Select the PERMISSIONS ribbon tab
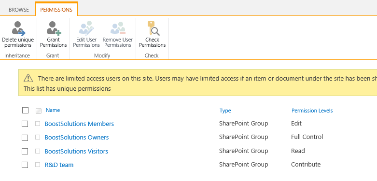This screenshot has height=181, width=377. [x=56, y=10]
